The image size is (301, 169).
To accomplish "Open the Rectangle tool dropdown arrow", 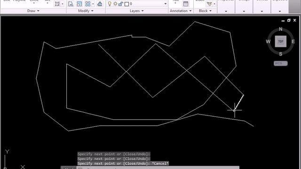I will tap(63, 4).
